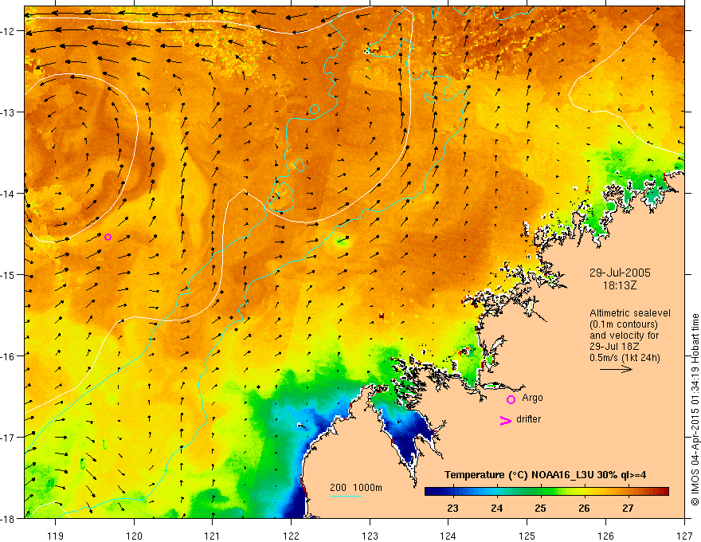Click the -17 latitude axis label
The width and height of the screenshot is (701, 542).
pos(9,438)
